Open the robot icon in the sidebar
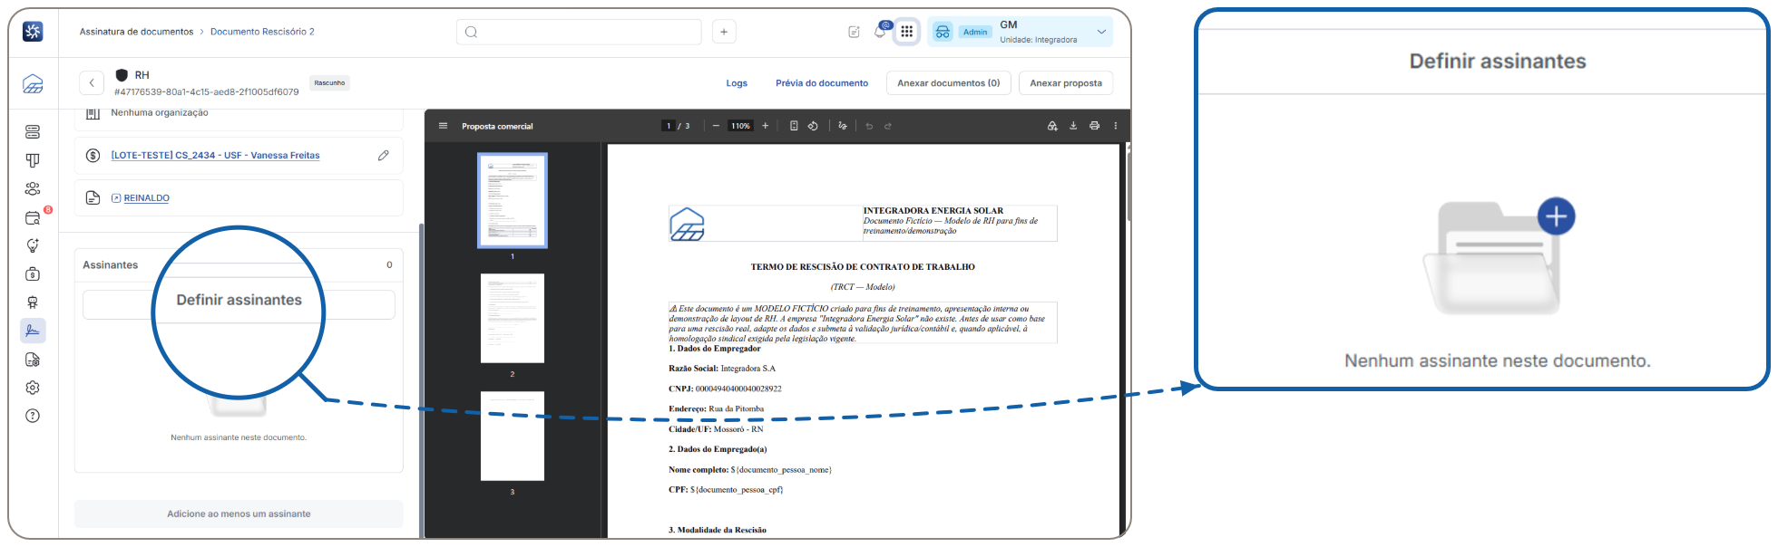The width and height of the screenshot is (1778, 547). click(x=33, y=302)
